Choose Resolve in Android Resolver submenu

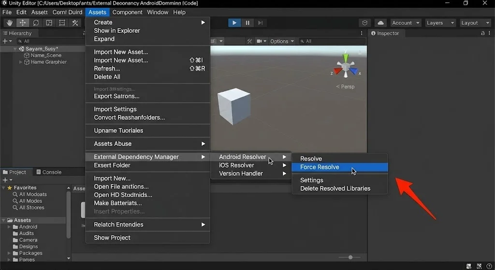[x=340, y=158]
